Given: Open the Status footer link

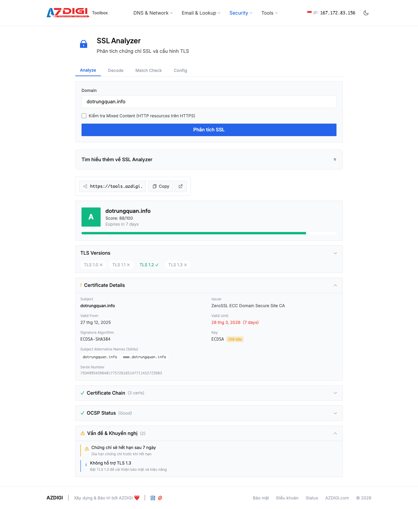Looking at the screenshot, I should pyautogui.click(x=312, y=498).
